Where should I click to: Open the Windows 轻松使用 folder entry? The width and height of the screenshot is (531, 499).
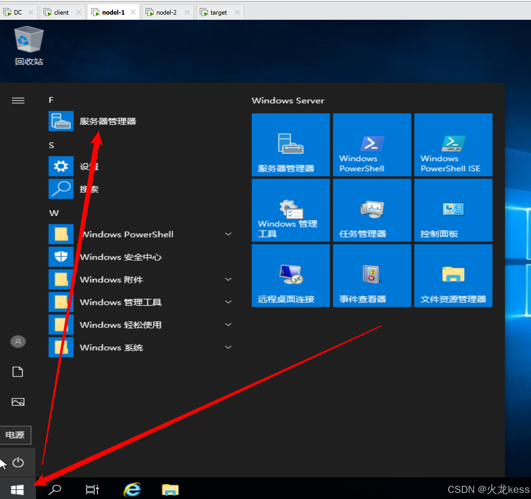(x=141, y=325)
